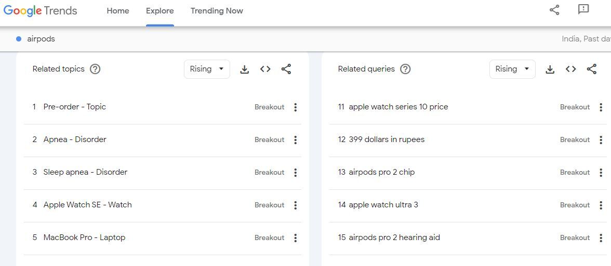Click the page share icon in header

click(x=554, y=10)
